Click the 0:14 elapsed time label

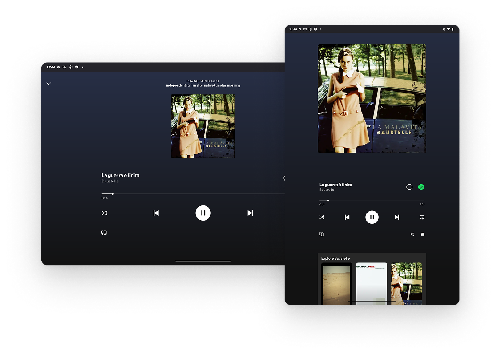(x=105, y=198)
